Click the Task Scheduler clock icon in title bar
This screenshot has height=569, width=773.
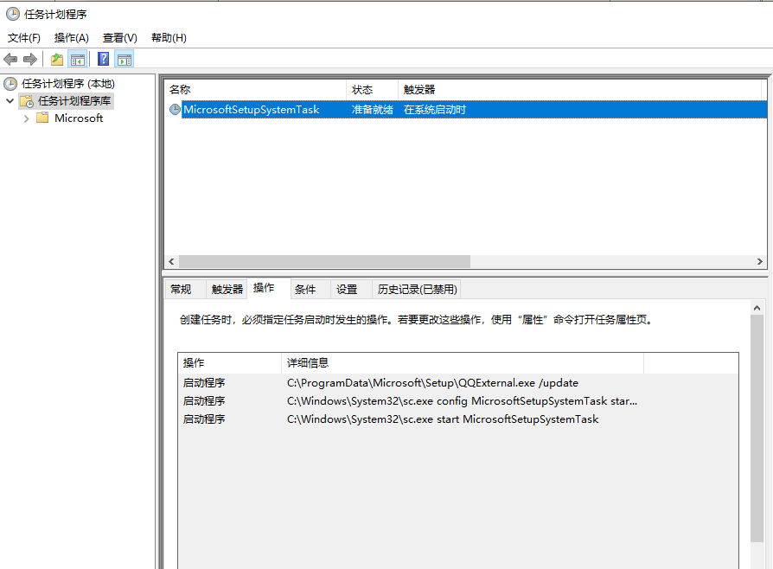coord(13,14)
